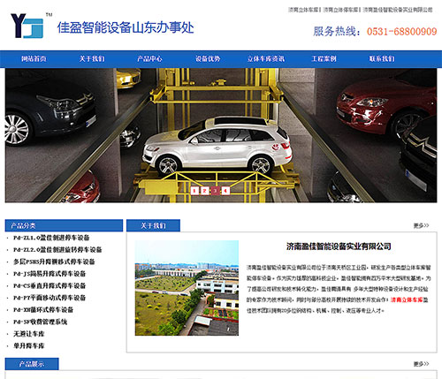Click the red 济南立体车库 link in paragraph
Image resolution: width=442 pixels, height=379 pixels.
click(407, 299)
